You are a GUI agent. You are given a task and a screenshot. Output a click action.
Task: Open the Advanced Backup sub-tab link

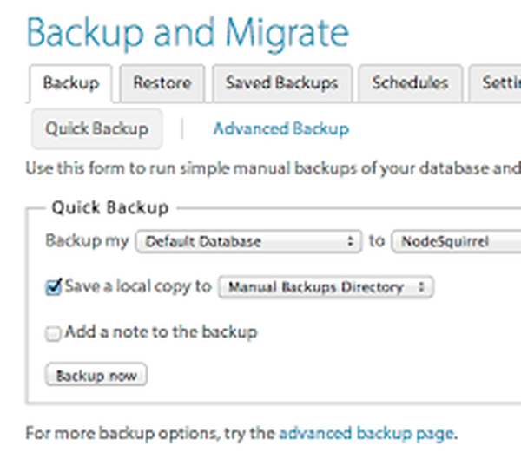280,129
